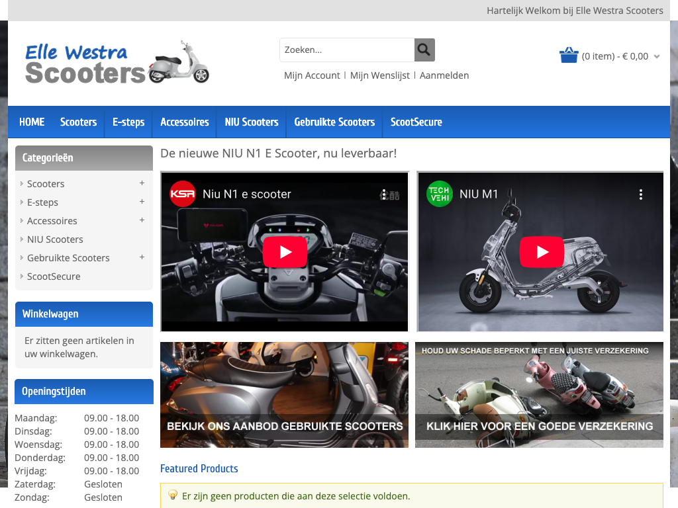
Task: Click the Elle Westra Scooters logo
Action: pos(117,63)
